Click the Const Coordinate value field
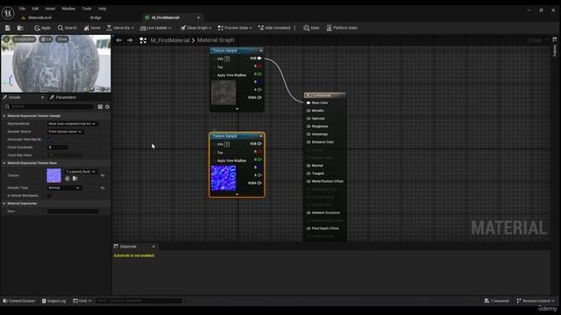This screenshot has width=561, height=315. (x=58, y=147)
